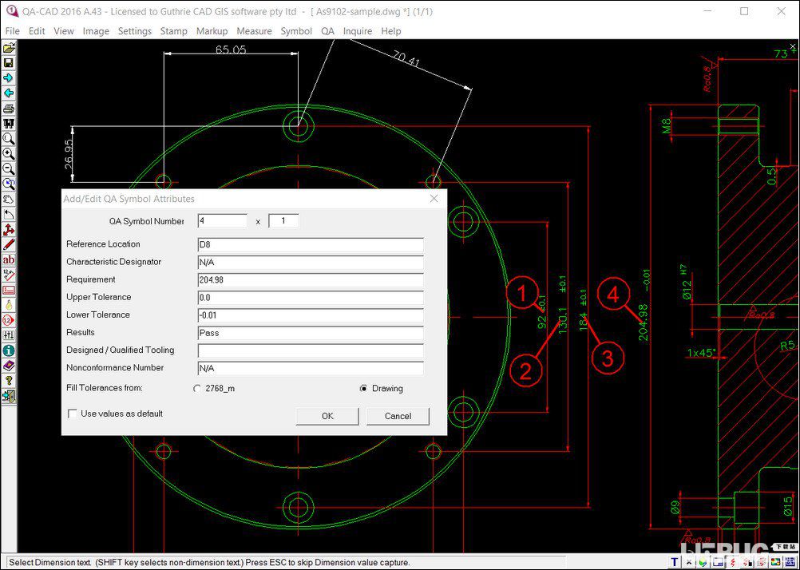This screenshot has width=800, height=570.
Task: Click the red stamp icon in the left toolbar
Action: [x=9, y=291]
